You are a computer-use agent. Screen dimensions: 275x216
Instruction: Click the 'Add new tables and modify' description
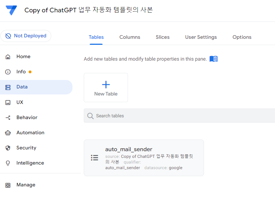pyautogui.click(x=145, y=59)
